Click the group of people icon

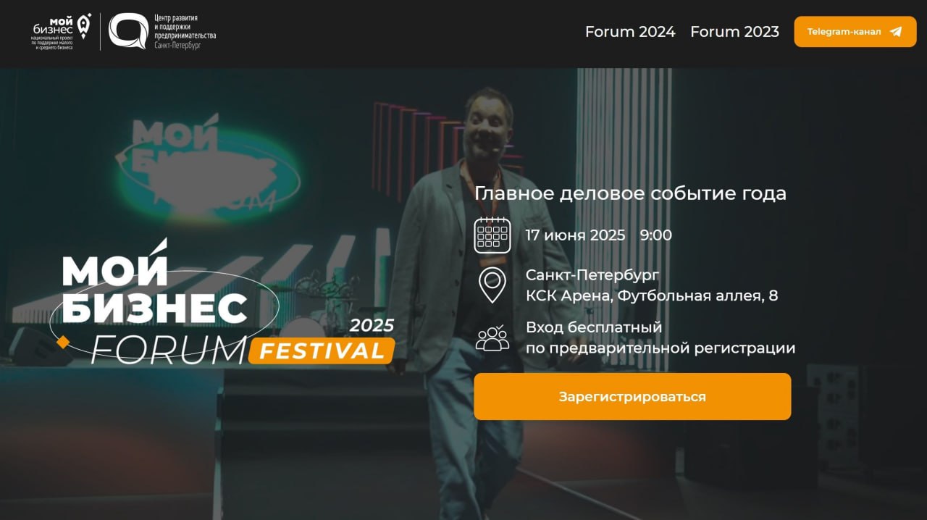(492, 338)
